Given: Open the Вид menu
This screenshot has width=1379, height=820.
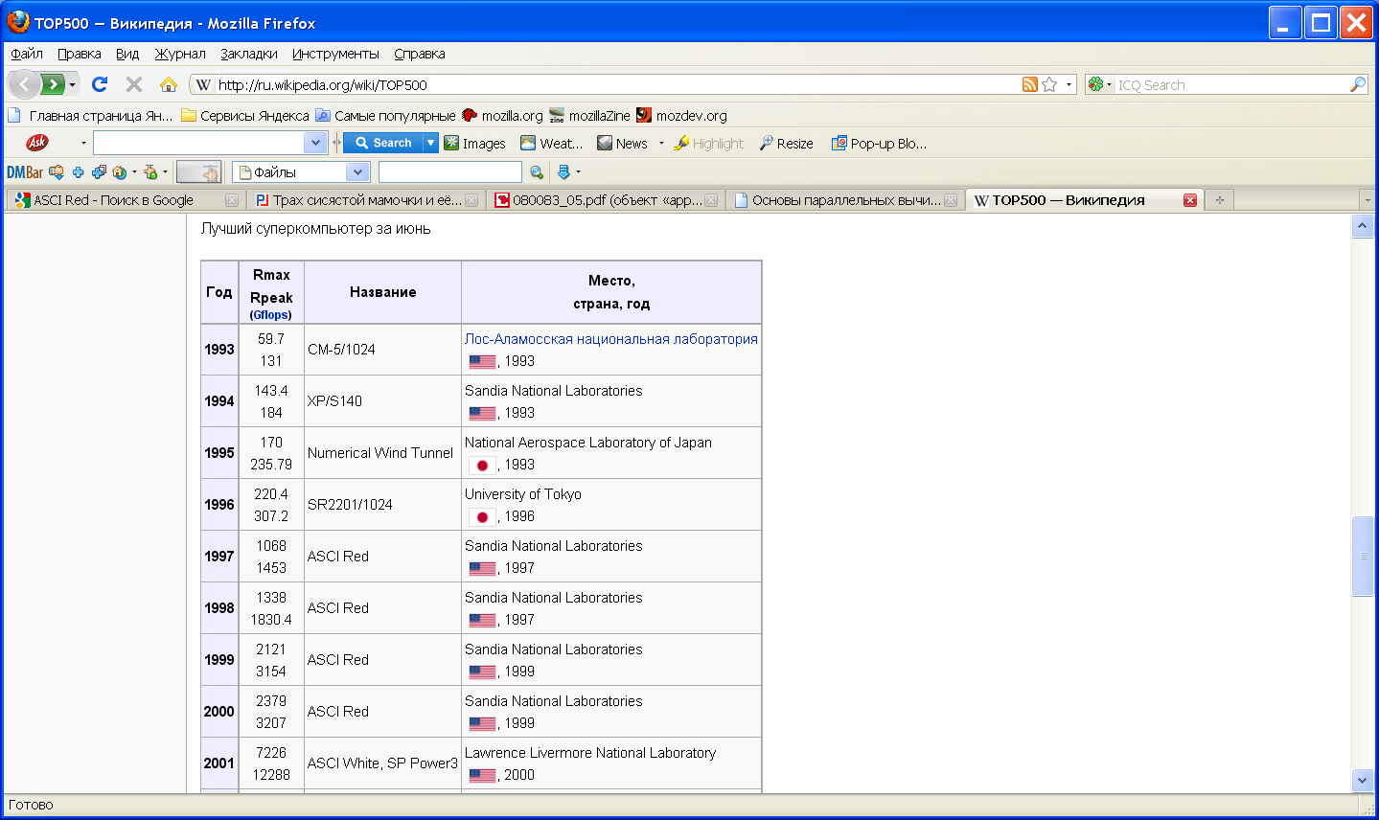Looking at the screenshot, I should (x=127, y=54).
